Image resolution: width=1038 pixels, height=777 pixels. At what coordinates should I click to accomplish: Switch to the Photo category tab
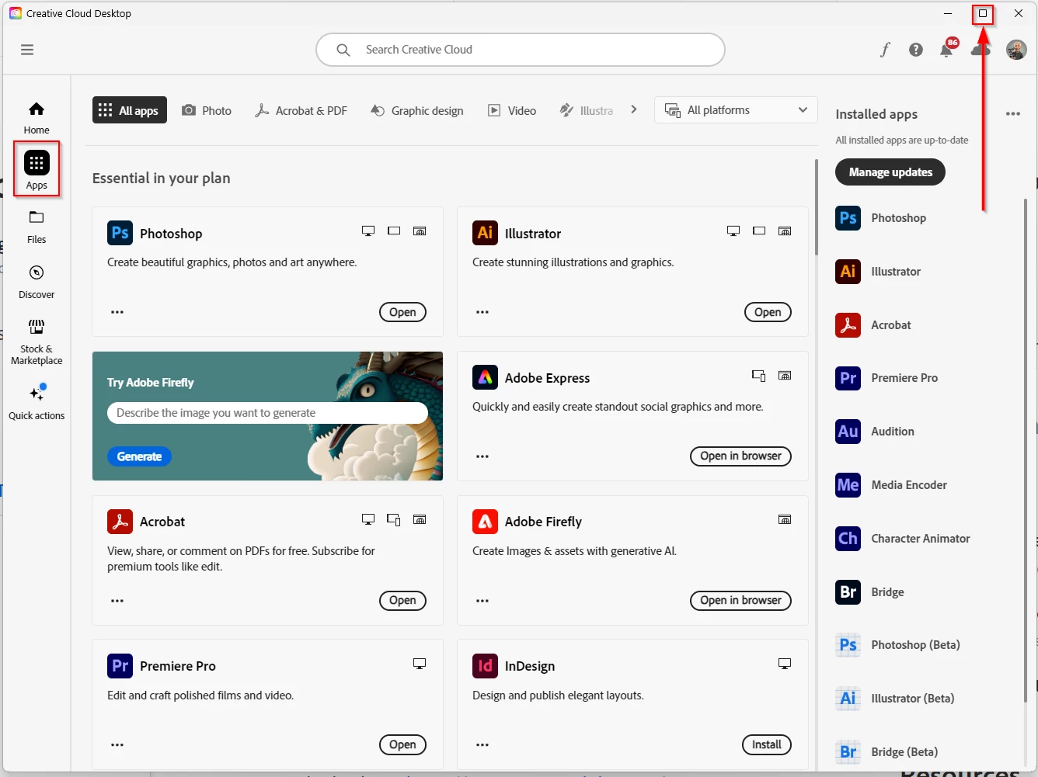coord(207,111)
